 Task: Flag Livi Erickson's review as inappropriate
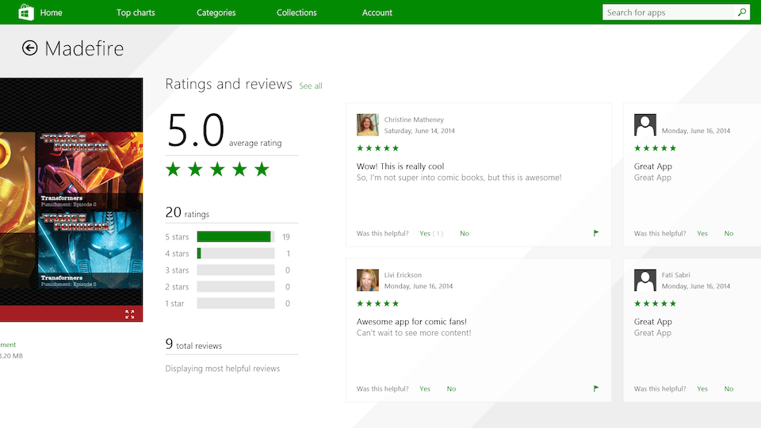point(596,388)
